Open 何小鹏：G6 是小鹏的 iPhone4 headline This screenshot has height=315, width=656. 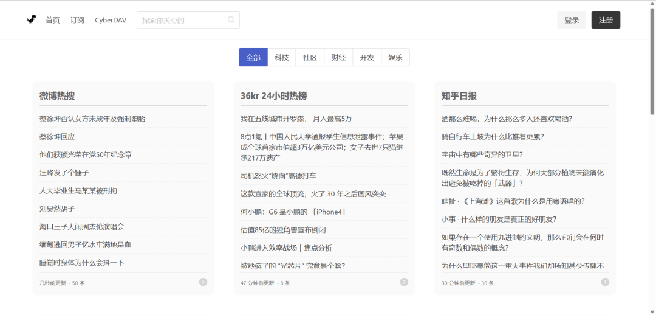coord(293,212)
